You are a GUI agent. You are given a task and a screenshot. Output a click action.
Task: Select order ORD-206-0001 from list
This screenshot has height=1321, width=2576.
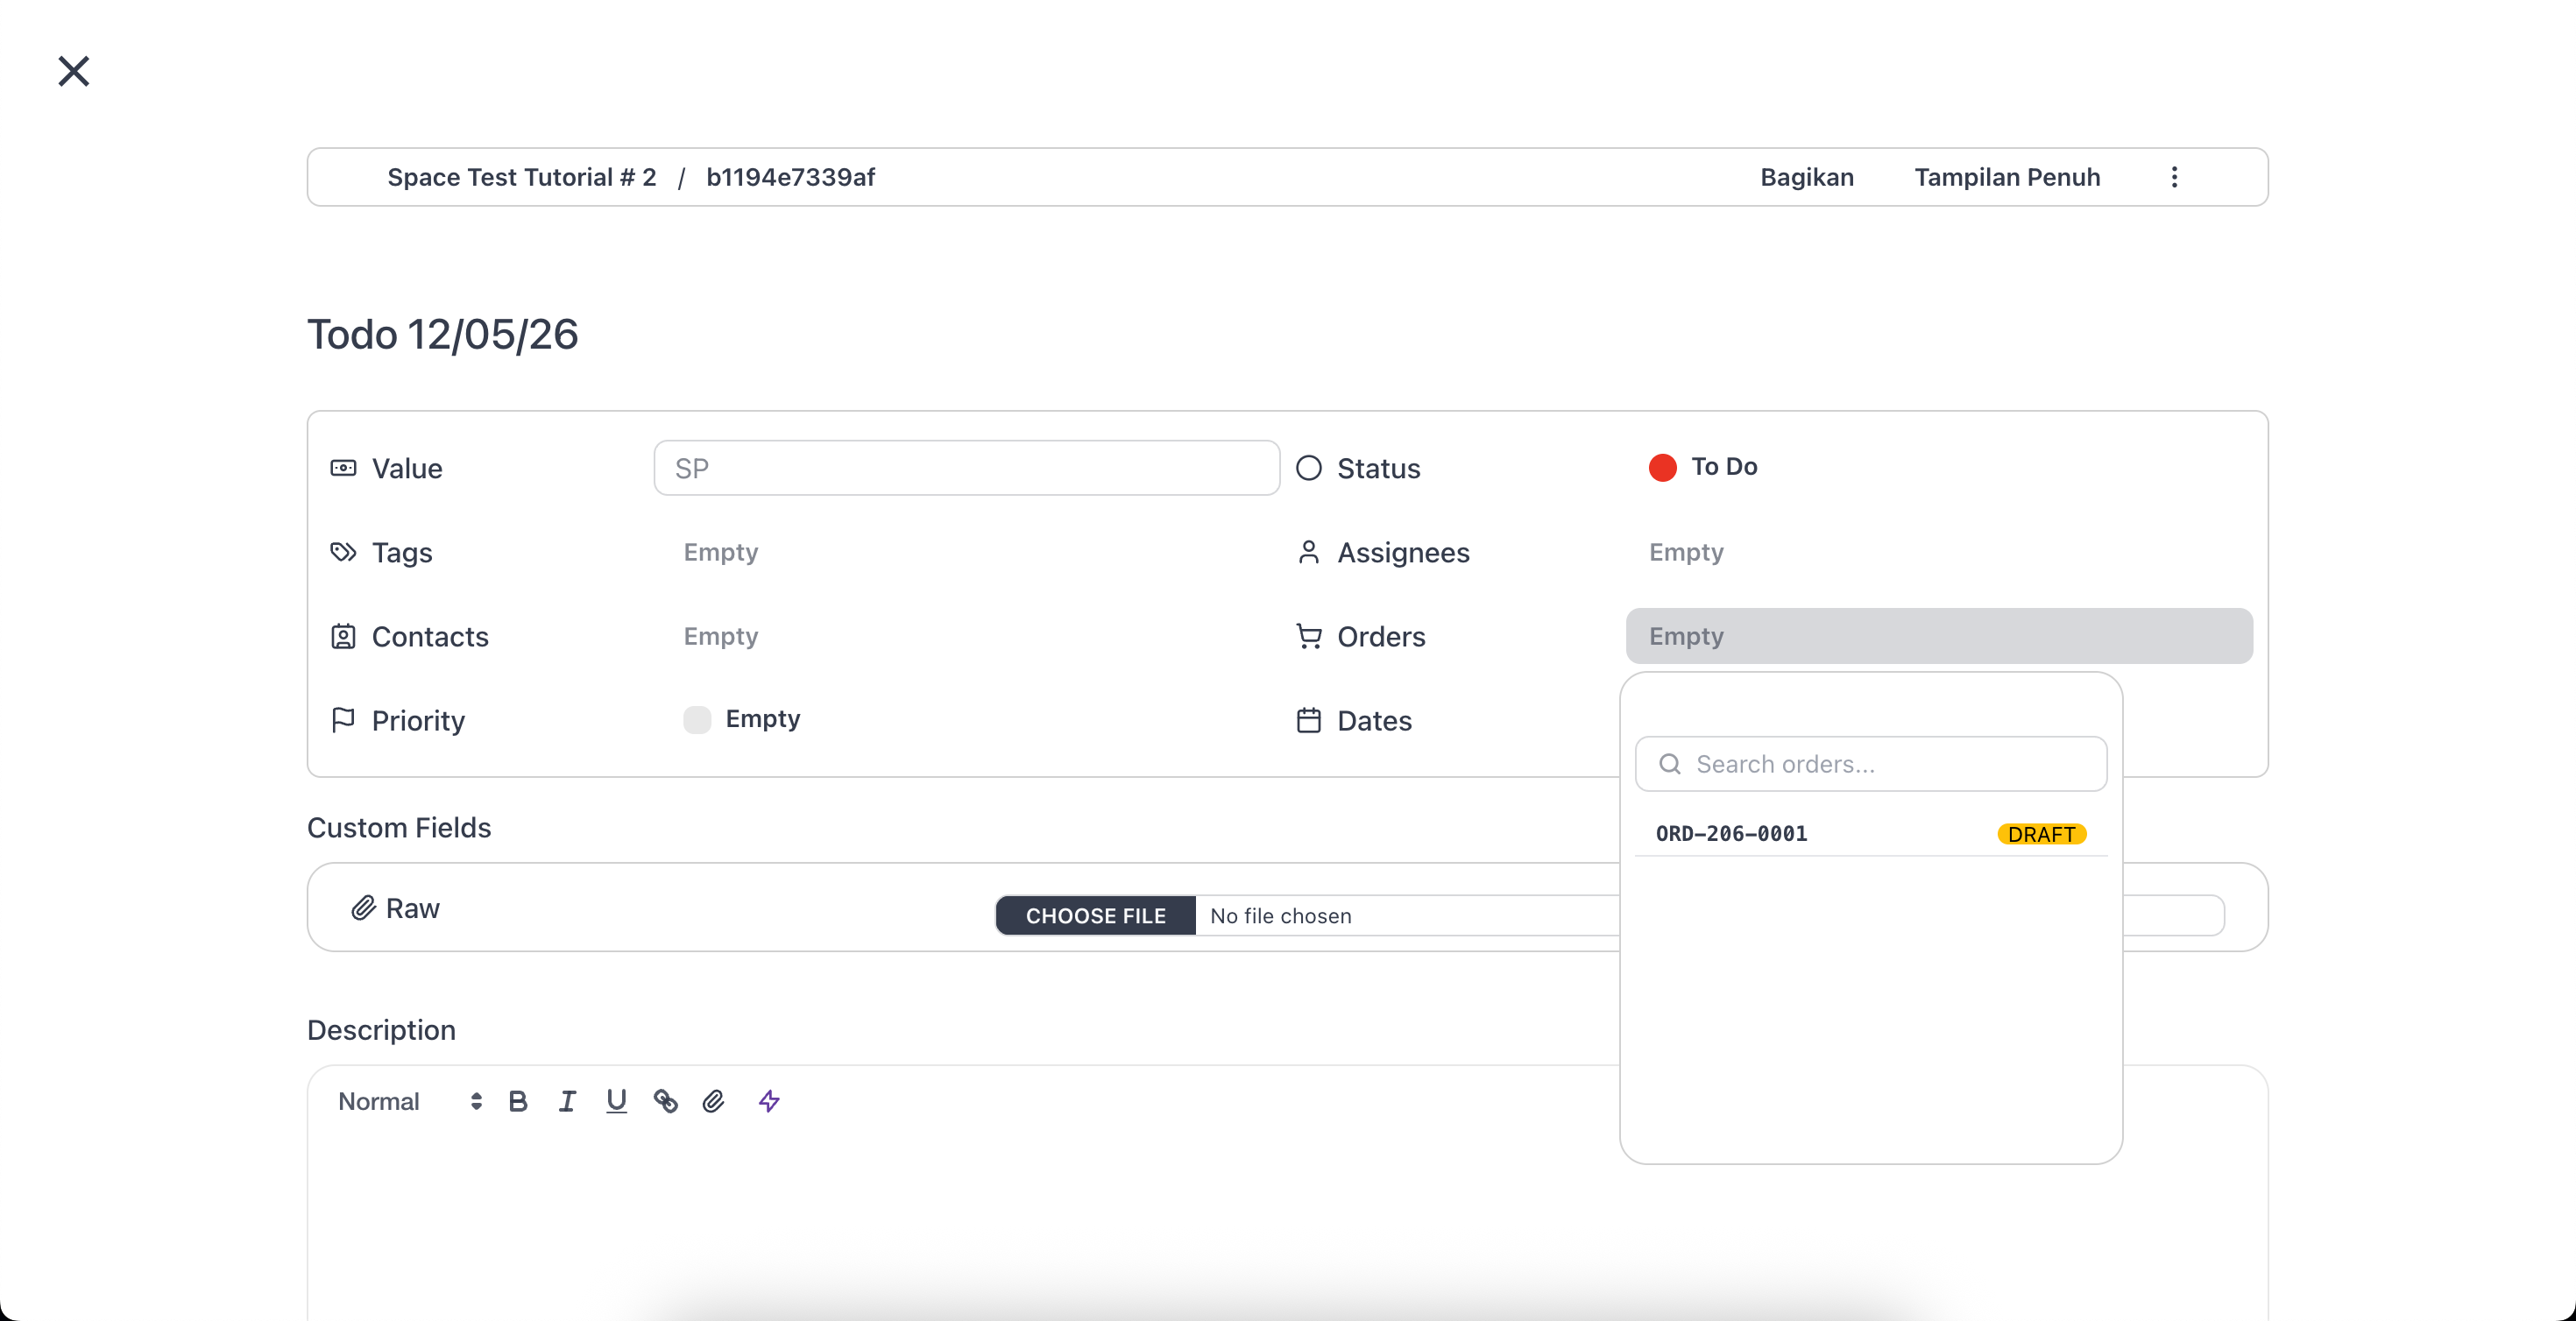click(1870, 834)
